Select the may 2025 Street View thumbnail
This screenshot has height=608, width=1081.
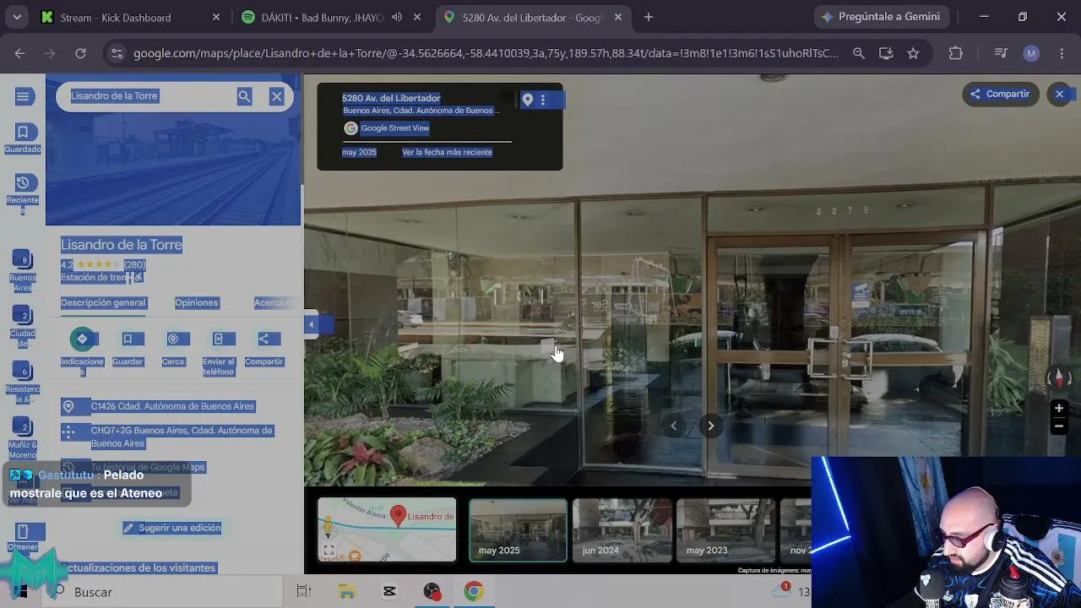tap(518, 530)
